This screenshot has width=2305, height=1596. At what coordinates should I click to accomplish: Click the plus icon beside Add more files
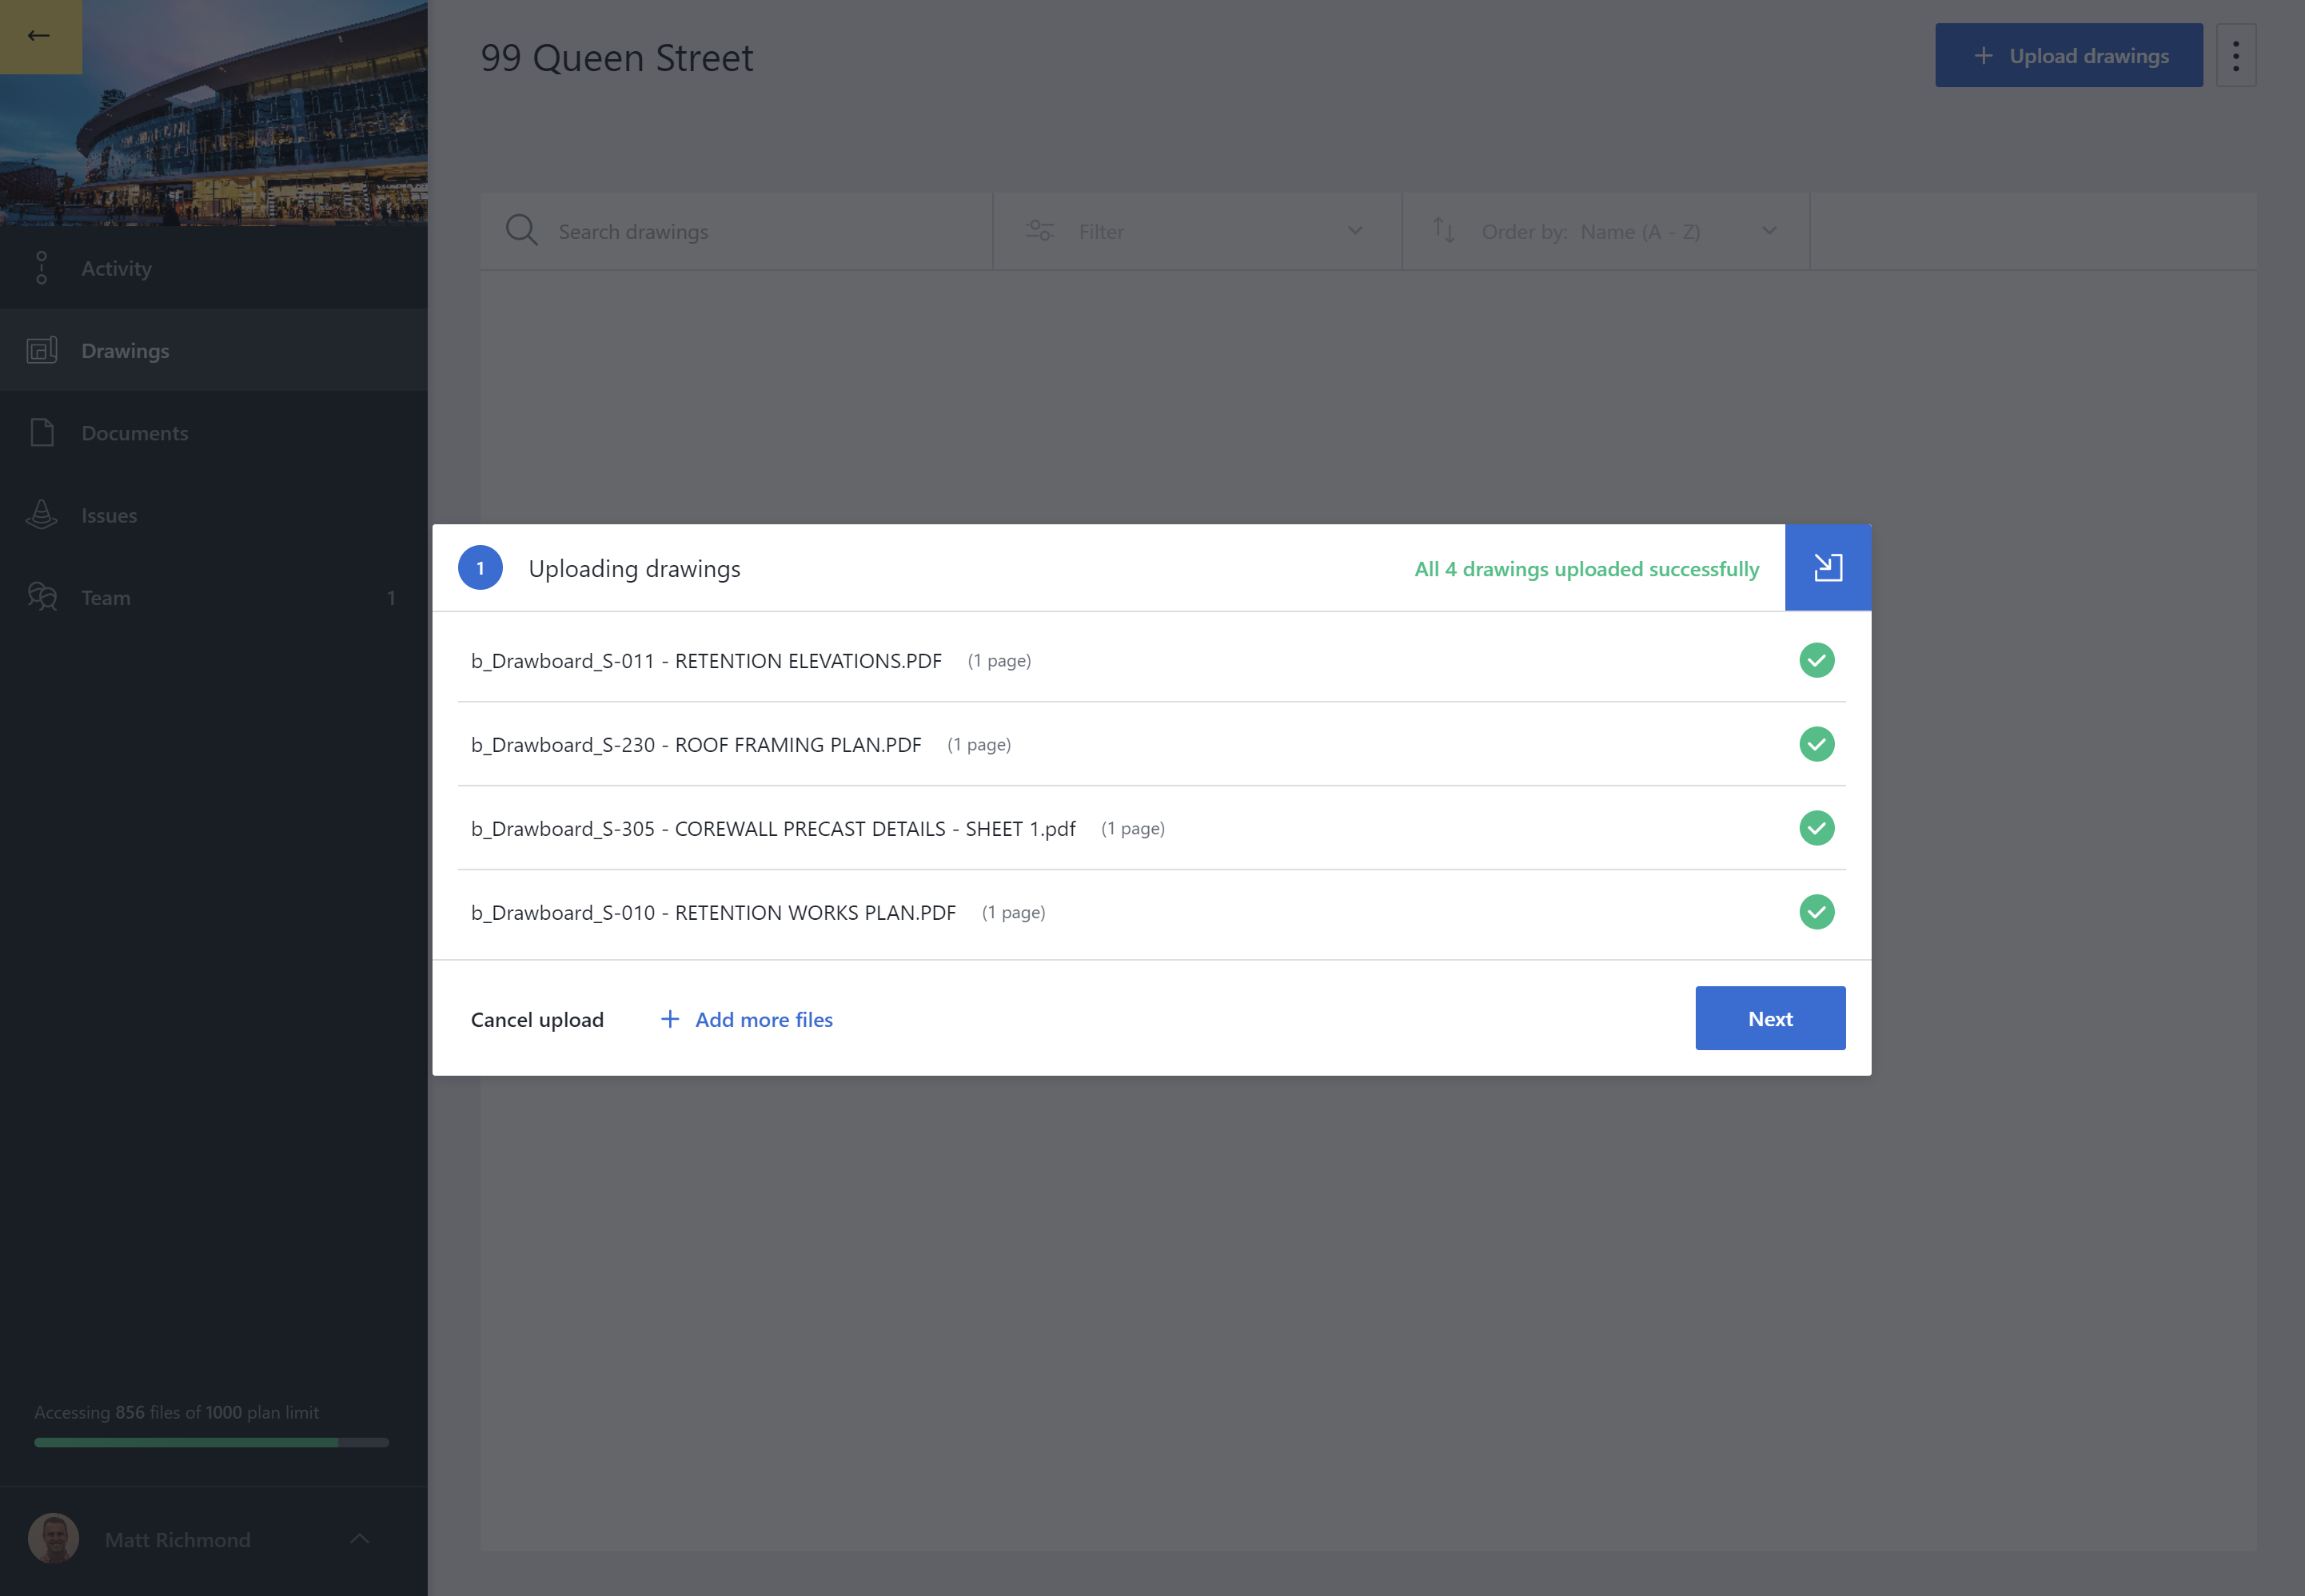(x=670, y=1018)
